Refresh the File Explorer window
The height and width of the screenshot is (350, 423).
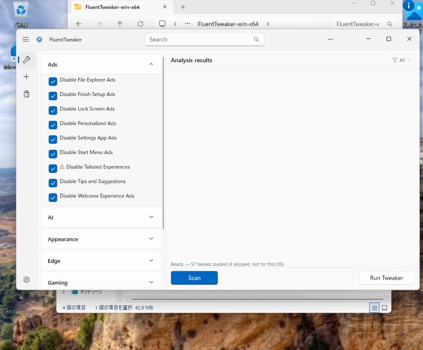pos(140,24)
